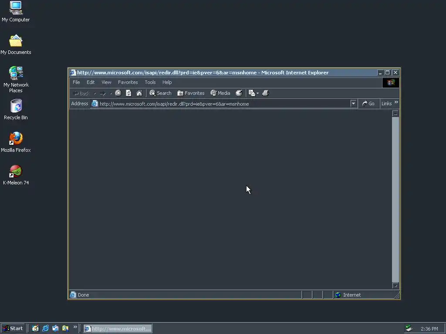Screen dimensions: 446x334
Task: Open the Media pane from toolbar
Action: (220, 93)
